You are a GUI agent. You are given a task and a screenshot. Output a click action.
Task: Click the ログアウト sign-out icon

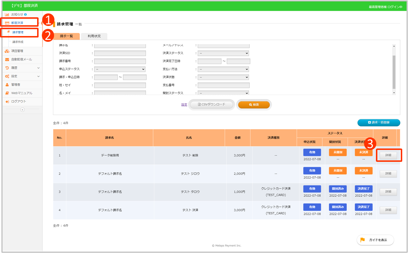[x=7, y=102]
